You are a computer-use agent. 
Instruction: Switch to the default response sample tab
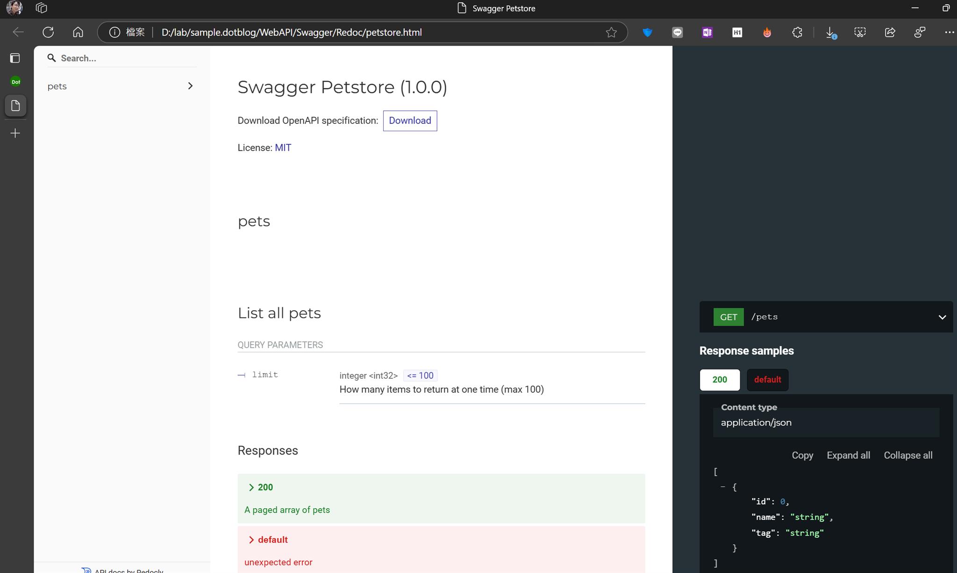click(x=767, y=380)
